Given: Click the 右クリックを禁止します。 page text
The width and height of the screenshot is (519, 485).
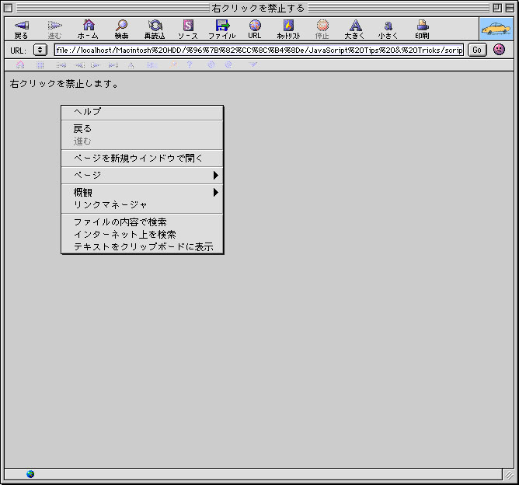Looking at the screenshot, I should click(x=64, y=84).
